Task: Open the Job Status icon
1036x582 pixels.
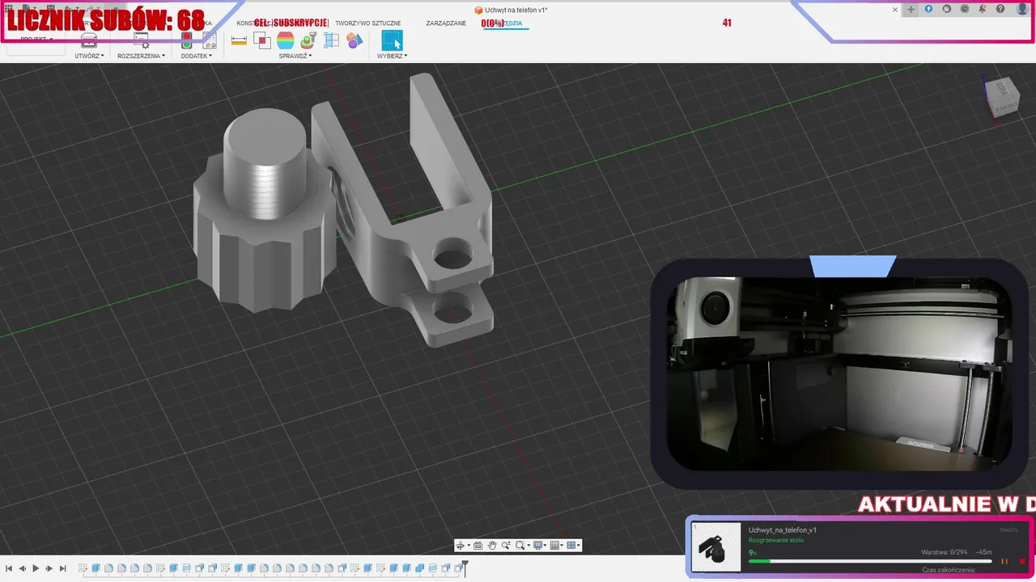Action: [946, 9]
